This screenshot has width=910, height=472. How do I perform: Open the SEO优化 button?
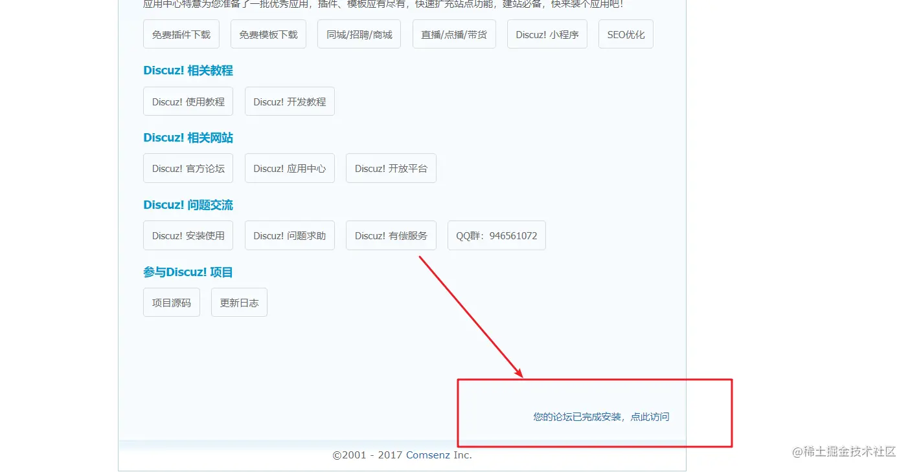pyautogui.click(x=626, y=34)
